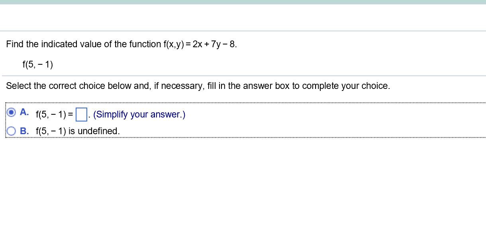Select radio button for choice A
486x235 pixels.
pos(12,112)
